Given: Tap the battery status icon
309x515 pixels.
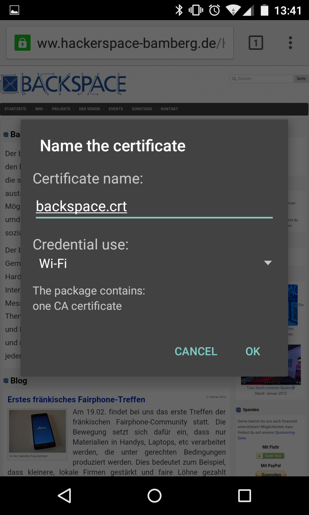Looking at the screenshot, I should (264, 10).
